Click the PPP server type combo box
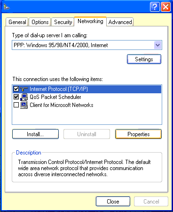This screenshot has height=212, width=173. pos(87,45)
